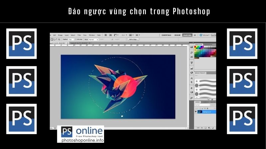Select the Intersect with Selection icon
This screenshot has width=266, height=149.
pos(59,39)
